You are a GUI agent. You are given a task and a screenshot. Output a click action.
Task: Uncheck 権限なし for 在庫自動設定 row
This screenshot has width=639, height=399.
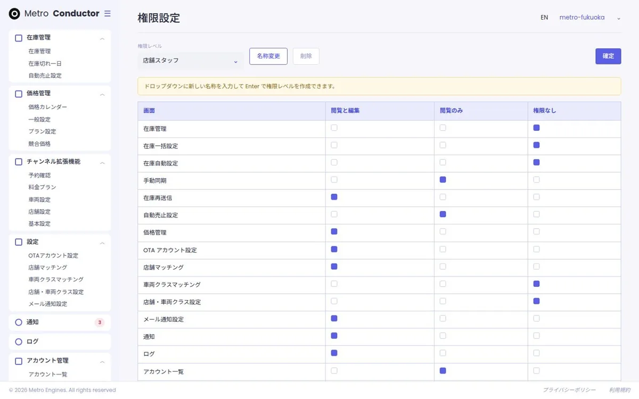[x=536, y=162]
